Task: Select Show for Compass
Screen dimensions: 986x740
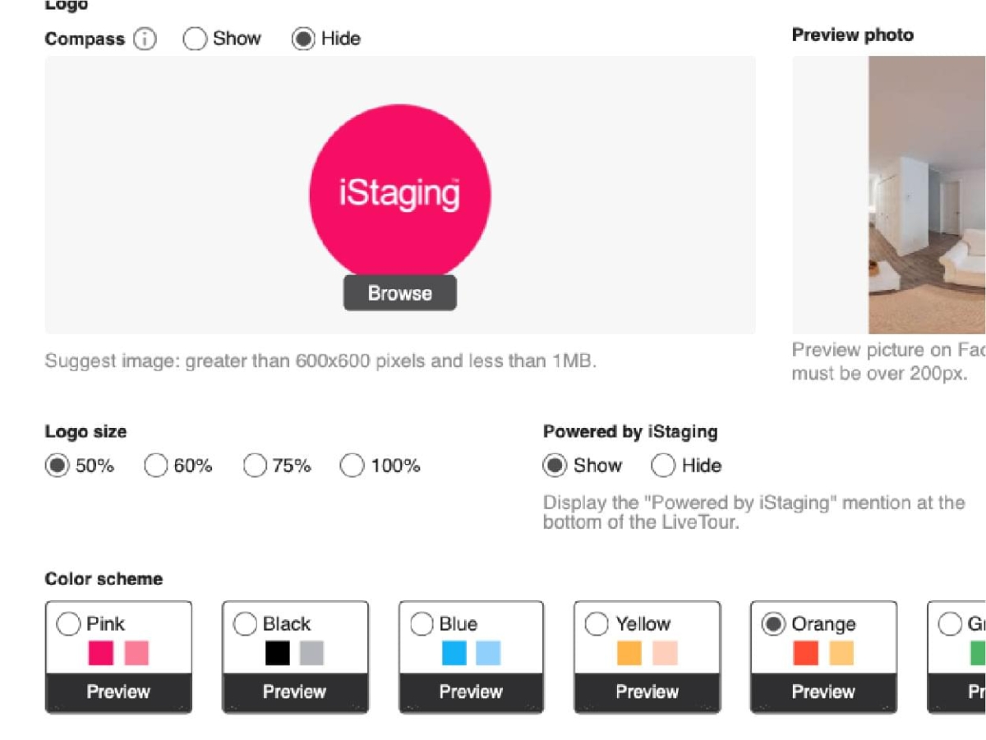Action: click(195, 39)
